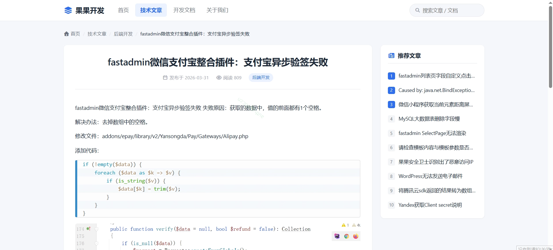Viewport: 553px width, 250px height.
Task: Click code line foreach ($data as $k => $v)
Action: [x=137, y=173]
